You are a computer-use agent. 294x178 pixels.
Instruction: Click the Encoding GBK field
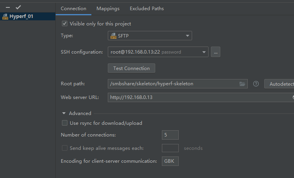(x=170, y=161)
